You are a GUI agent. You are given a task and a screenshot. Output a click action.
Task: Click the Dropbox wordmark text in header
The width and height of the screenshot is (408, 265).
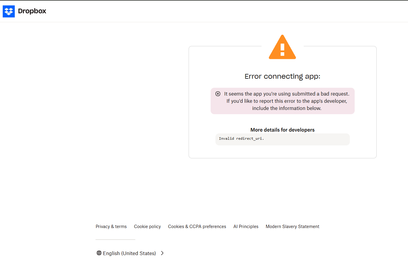[x=32, y=11]
